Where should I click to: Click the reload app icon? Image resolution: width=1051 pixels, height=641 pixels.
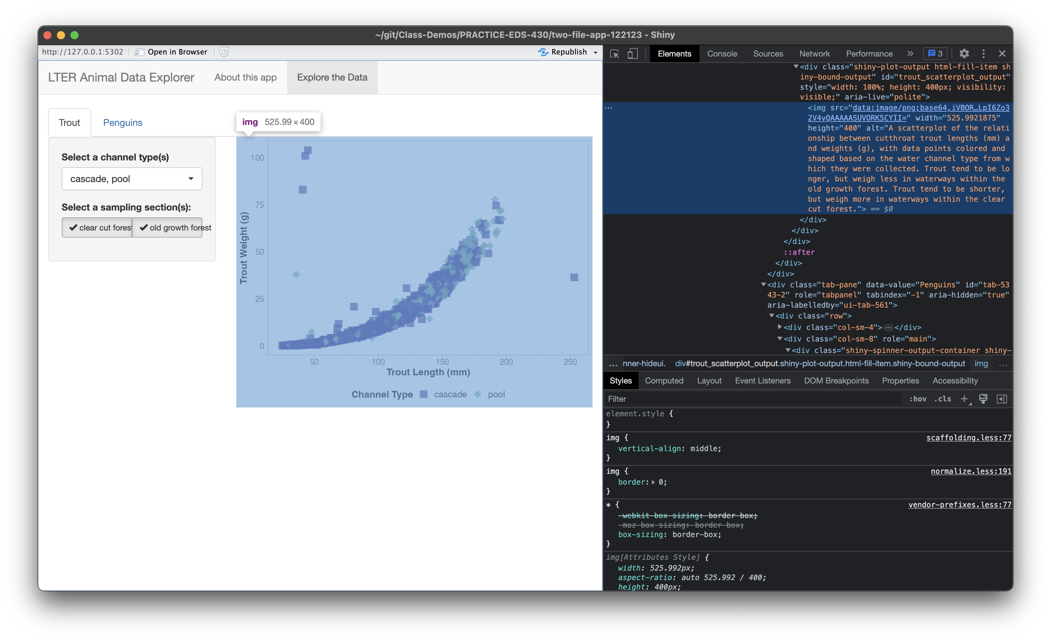pos(224,52)
